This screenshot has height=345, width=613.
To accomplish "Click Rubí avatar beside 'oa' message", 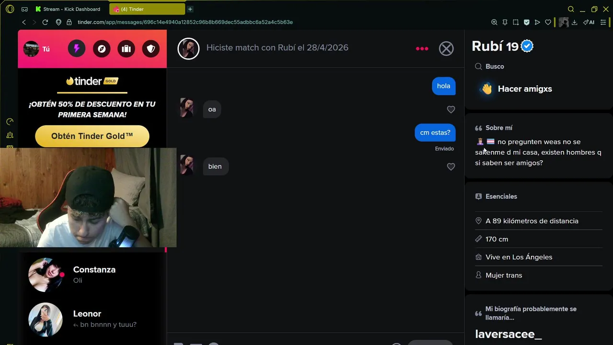I will [187, 108].
